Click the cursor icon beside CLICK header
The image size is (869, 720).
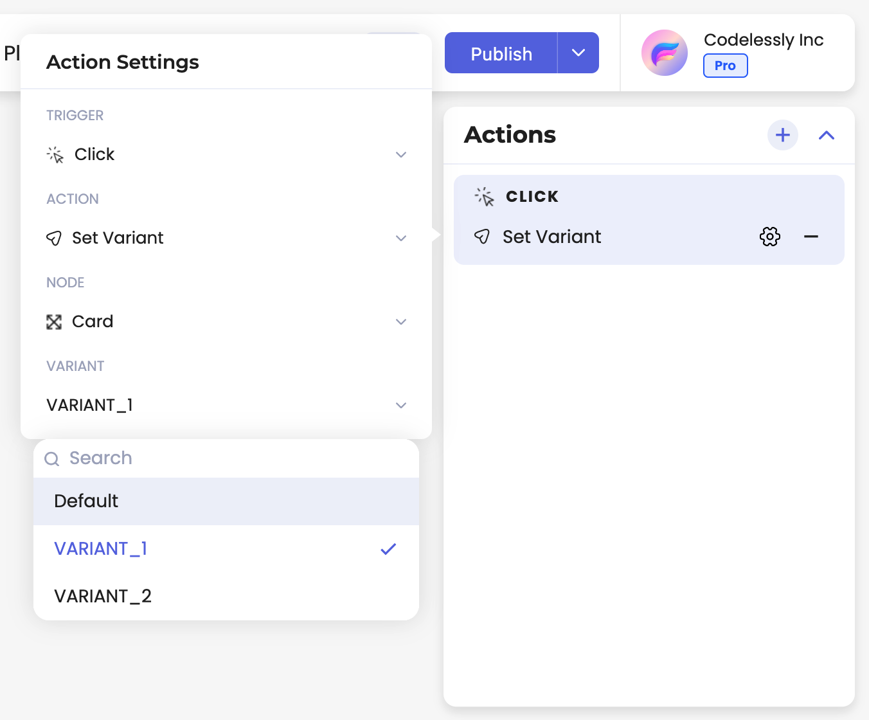click(x=484, y=196)
